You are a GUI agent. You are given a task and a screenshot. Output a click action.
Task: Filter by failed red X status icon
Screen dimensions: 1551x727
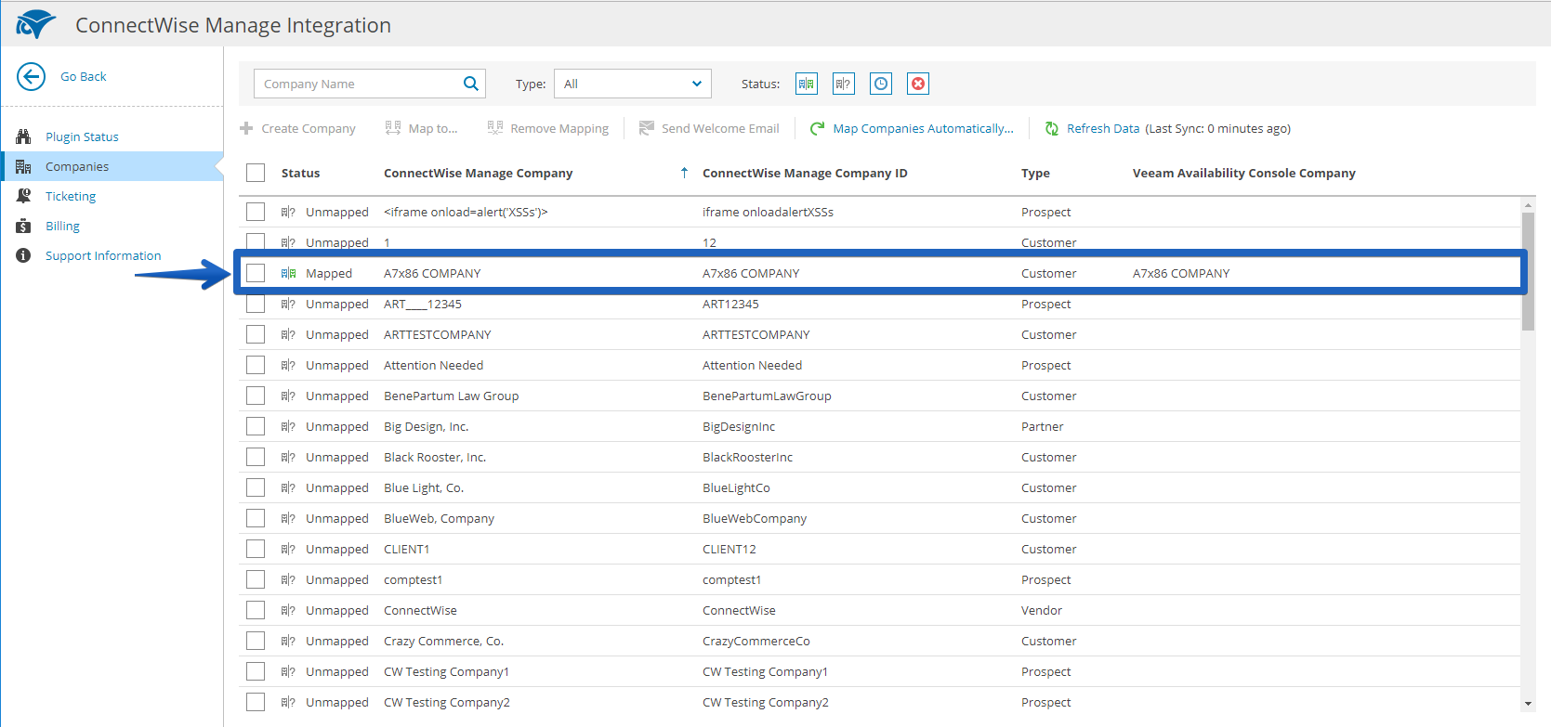918,84
